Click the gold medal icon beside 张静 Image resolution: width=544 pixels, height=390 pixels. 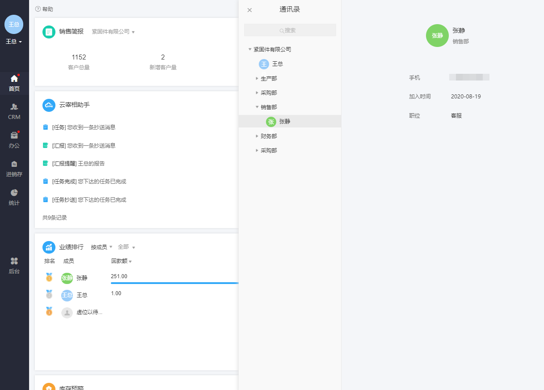click(49, 278)
